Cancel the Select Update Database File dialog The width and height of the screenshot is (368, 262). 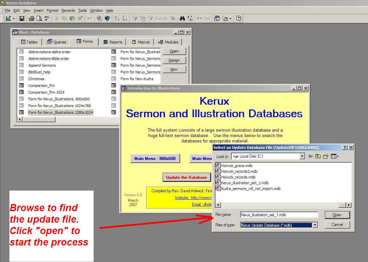tap(337, 225)
